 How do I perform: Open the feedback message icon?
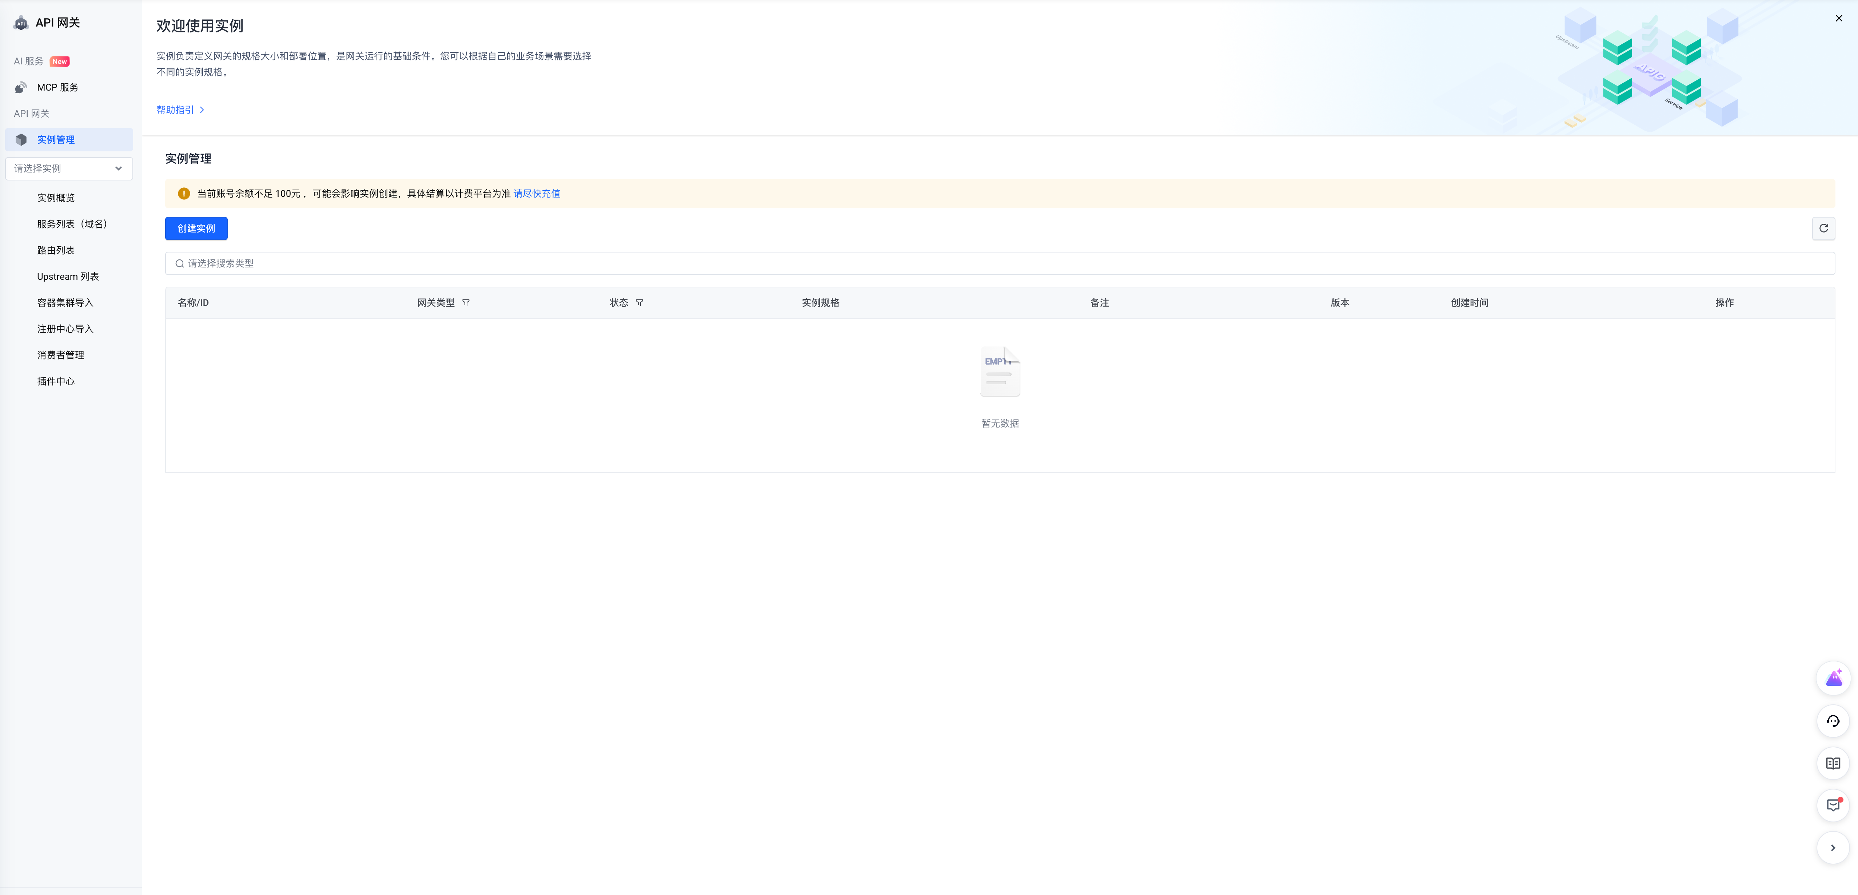click(1833, 805)
